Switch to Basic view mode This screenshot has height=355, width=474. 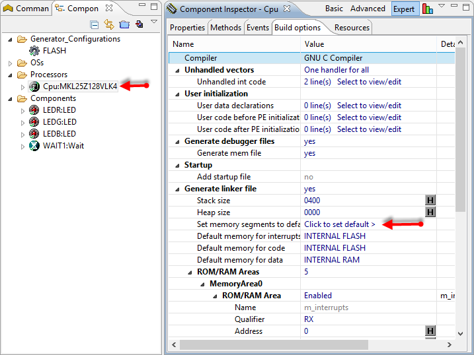(334, 9)
